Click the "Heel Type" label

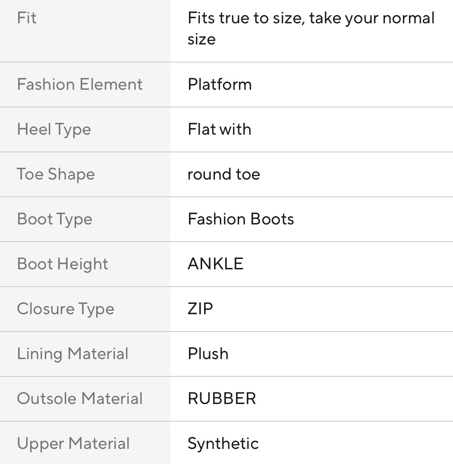[54, 129]
